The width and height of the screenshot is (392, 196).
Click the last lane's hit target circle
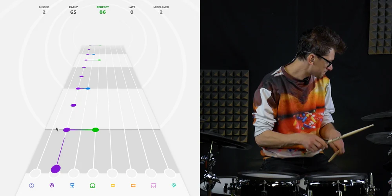pos(170,173)
